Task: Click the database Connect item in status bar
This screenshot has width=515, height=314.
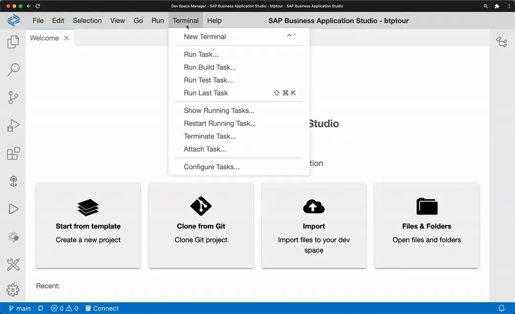Action: [102, 308]
